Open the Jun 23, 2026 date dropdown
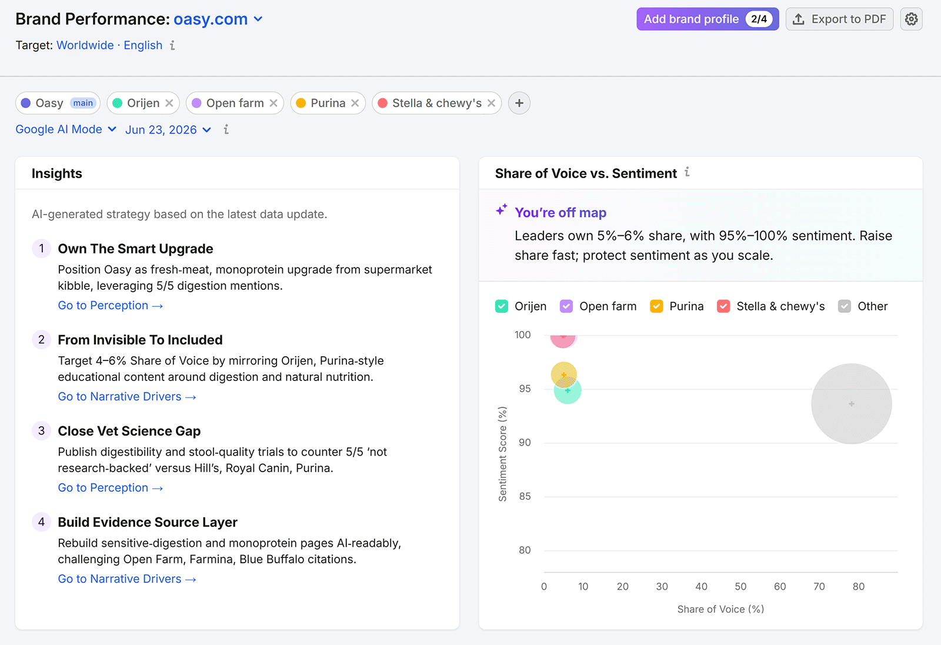Image resolution: width=941 pixels, height=645 pixels. point(168,129)
